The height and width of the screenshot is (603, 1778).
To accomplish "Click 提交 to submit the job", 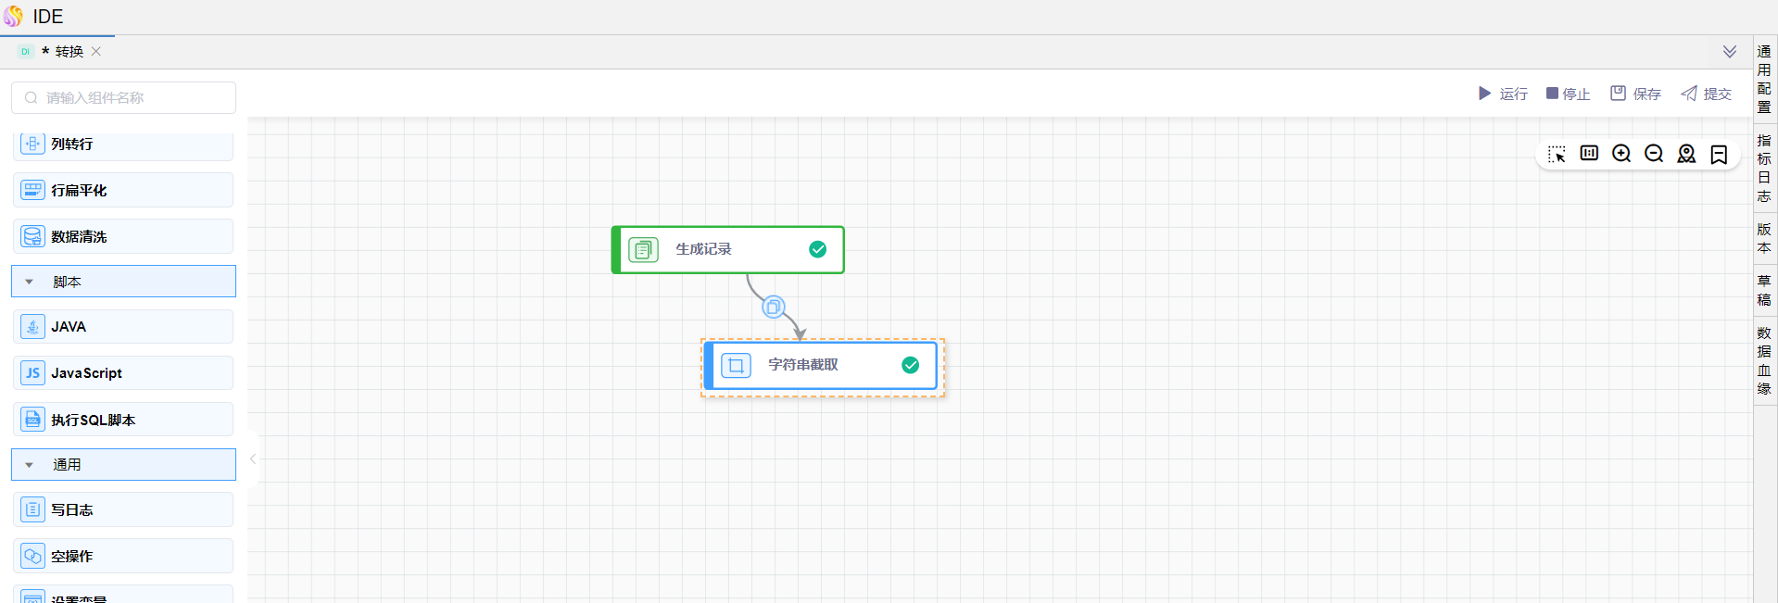I will (1706, 94).
